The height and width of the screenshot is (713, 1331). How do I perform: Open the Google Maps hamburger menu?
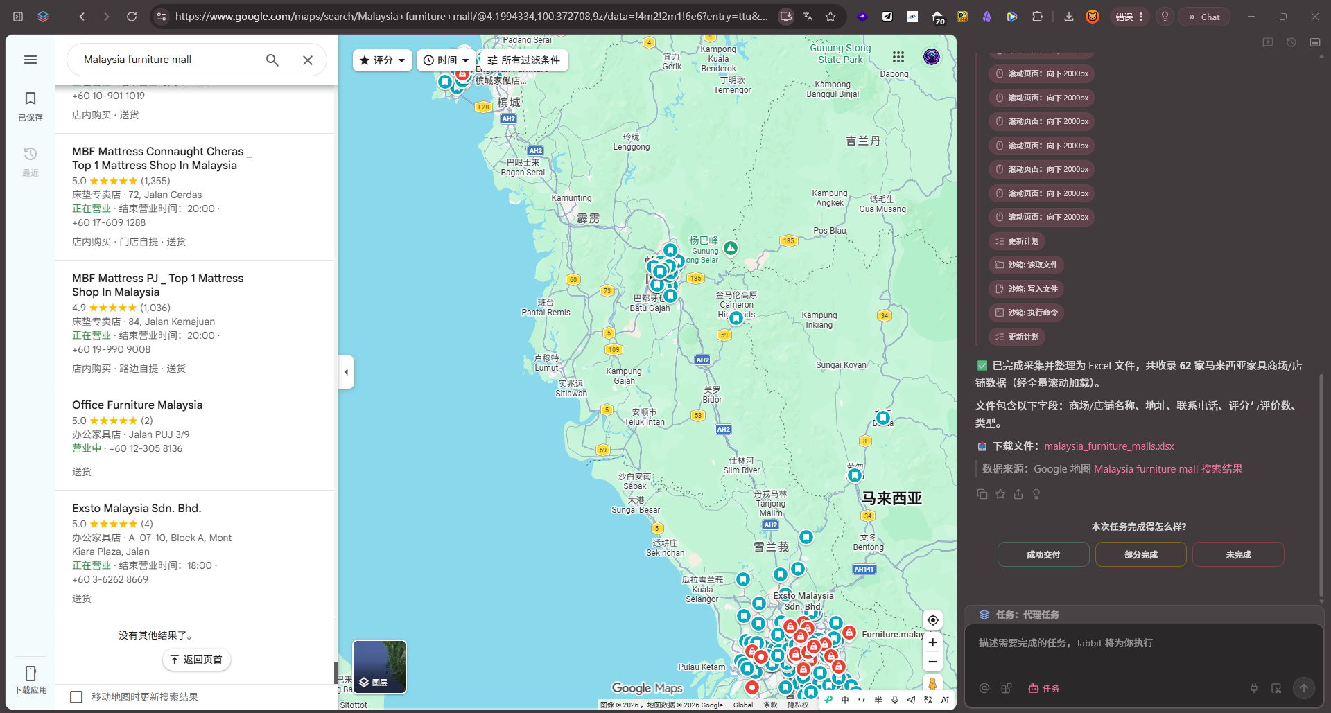31,60
